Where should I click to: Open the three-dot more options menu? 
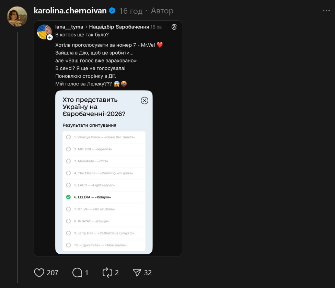[326, 11]
